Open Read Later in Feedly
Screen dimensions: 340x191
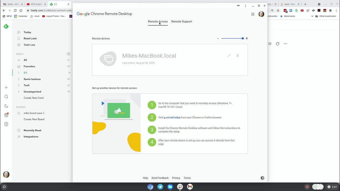pos(30,38)
